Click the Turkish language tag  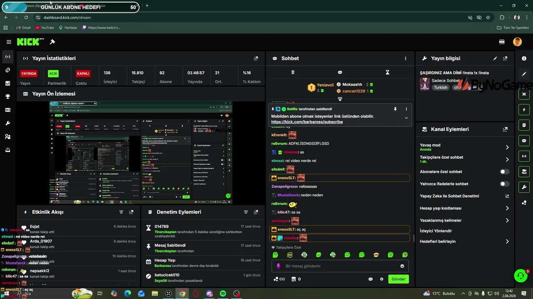coord(441,88)
